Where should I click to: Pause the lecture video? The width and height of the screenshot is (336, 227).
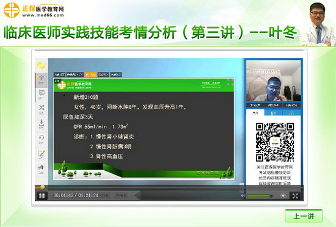[42, 195]
